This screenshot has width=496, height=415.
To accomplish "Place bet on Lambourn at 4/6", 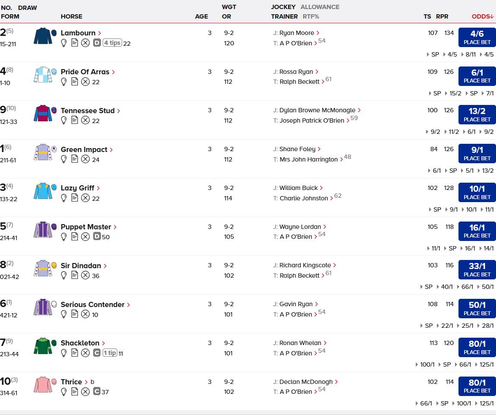I will click(x=477, y=37).
